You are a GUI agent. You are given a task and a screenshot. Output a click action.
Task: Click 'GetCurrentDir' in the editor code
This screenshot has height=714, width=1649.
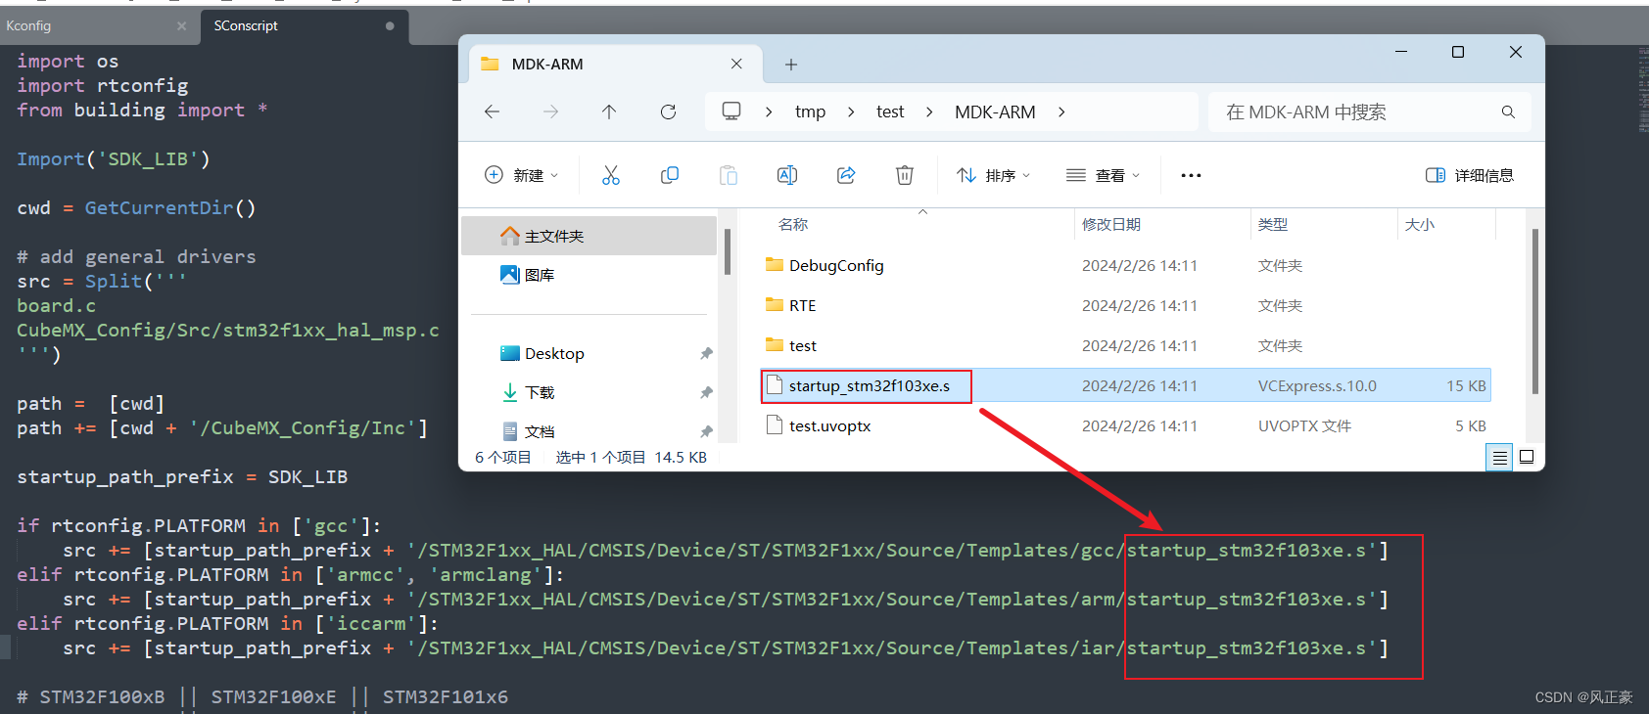pos(159,207)
